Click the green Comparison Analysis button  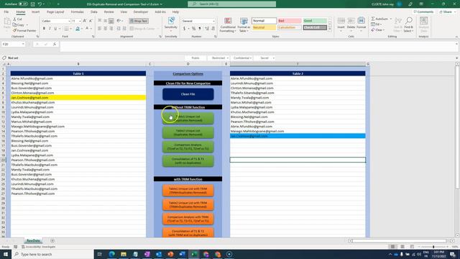(x=188, y=147)
